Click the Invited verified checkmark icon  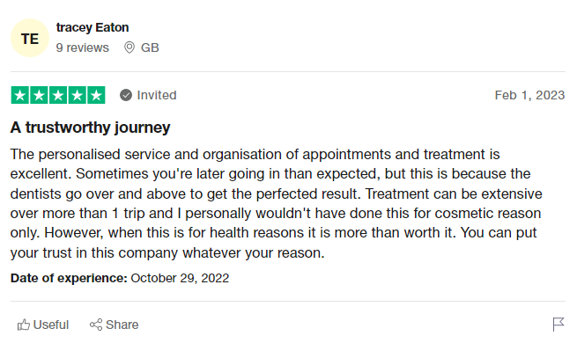(x=126, y=95)
